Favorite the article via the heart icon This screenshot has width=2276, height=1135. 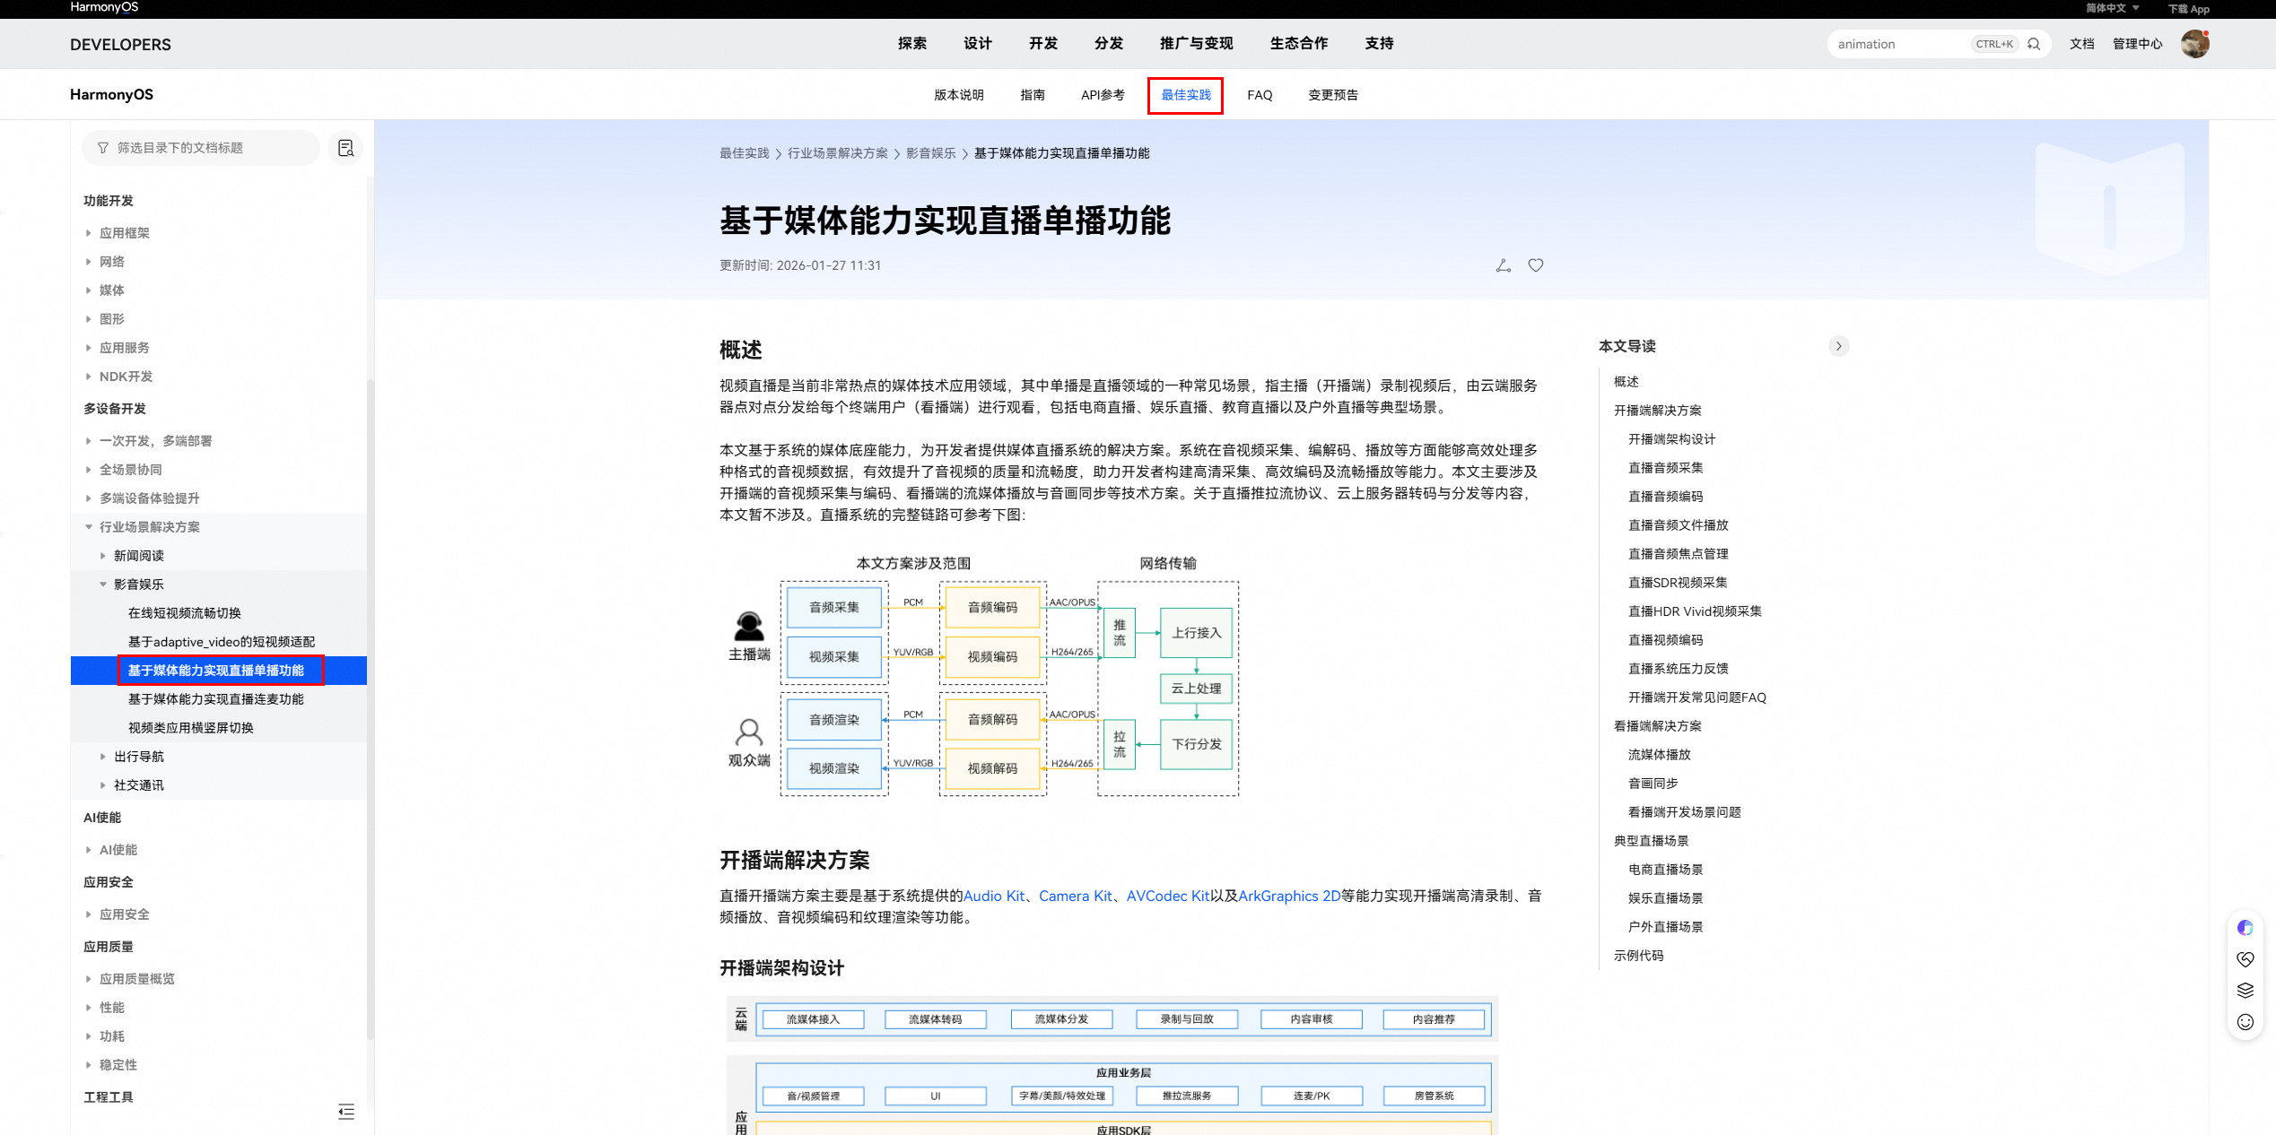click(1536, 265)
